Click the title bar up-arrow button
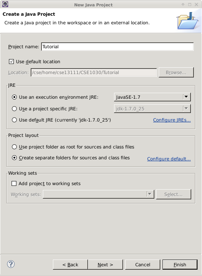202x276 pixels. pos(183,4)
